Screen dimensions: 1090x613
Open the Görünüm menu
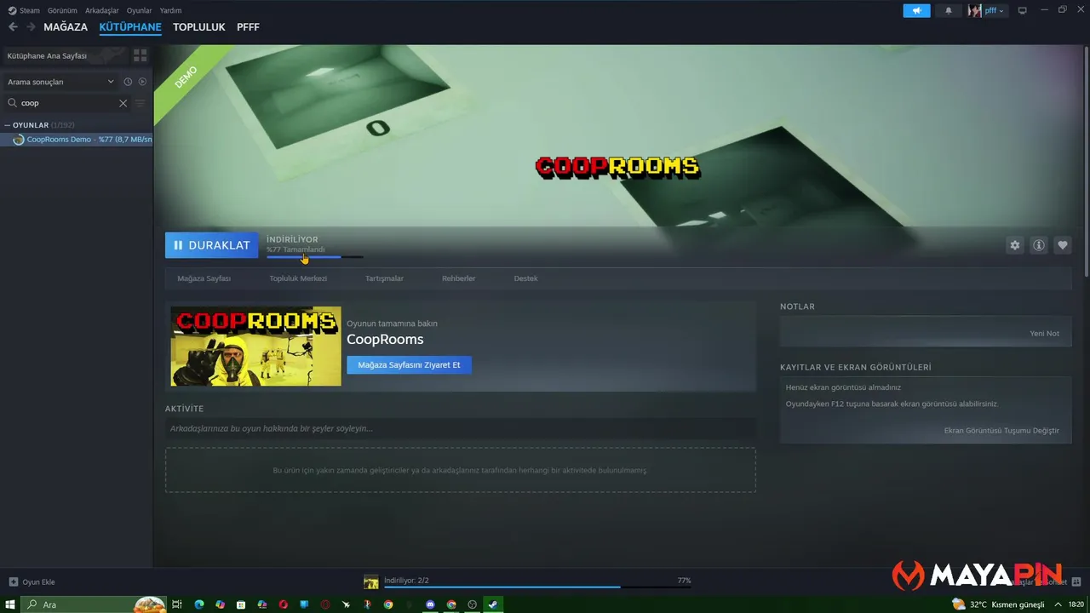tap(62, 10)
